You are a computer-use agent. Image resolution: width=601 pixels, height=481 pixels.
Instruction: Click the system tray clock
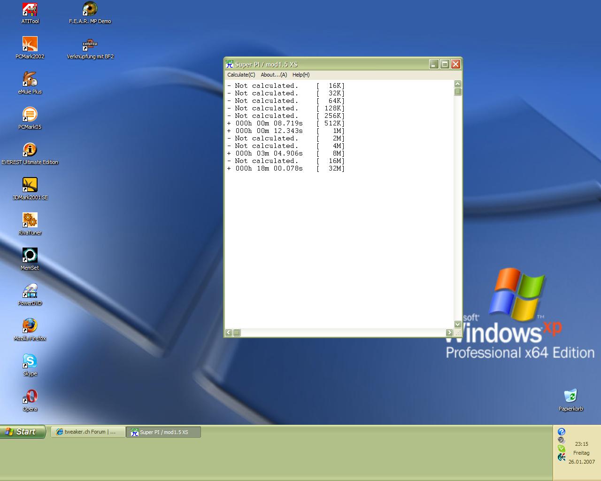pos(581,444)
